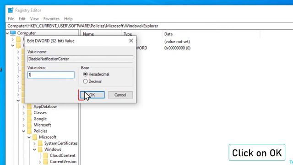Collapse the Microsoft key under Policies
293x165 pixels.
click(29, 137)
